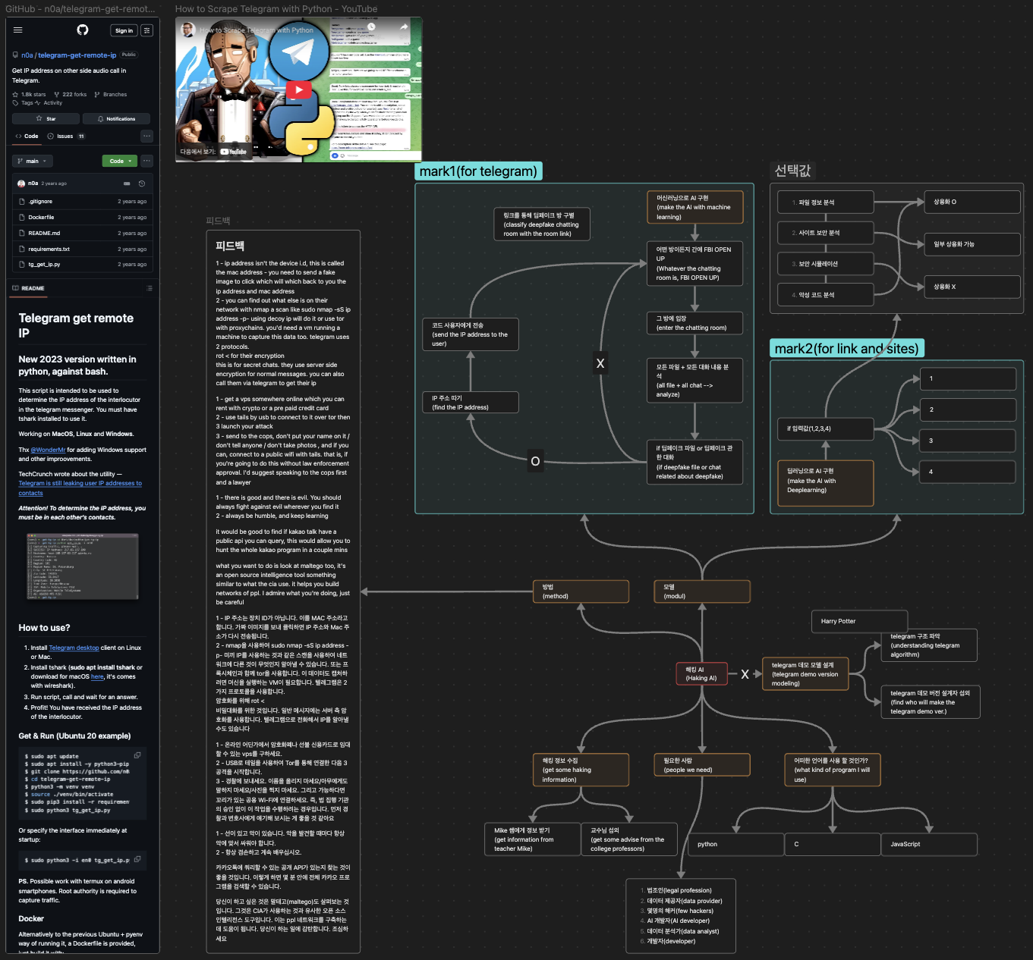View the 222 forks list
1033x960 pixels.
(x=70, y=95)
